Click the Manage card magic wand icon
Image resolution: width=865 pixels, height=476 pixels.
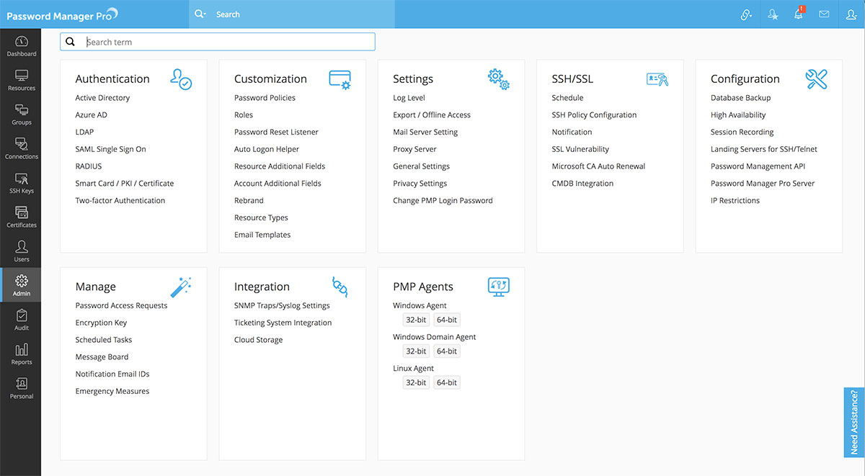[181, 287]
